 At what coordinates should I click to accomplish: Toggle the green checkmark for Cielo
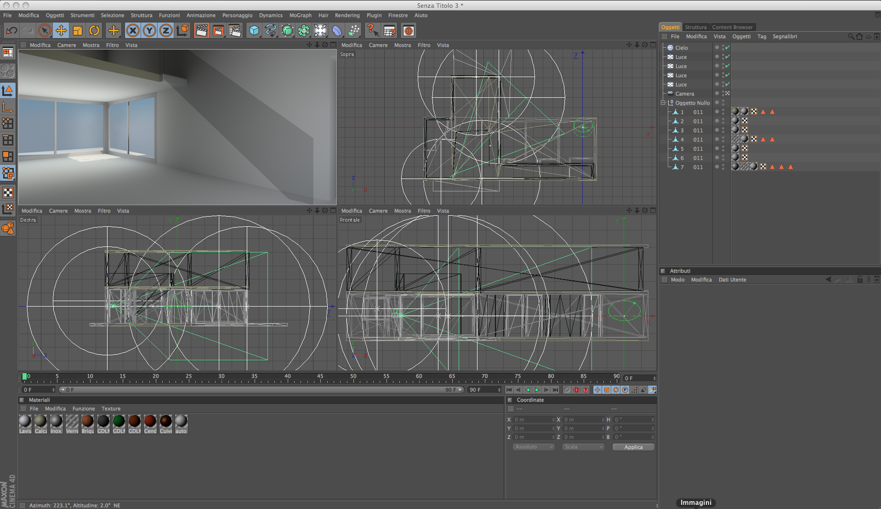coord(728,48)
